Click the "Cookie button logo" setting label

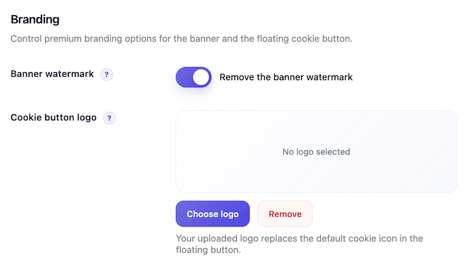(x=54, y=117)
